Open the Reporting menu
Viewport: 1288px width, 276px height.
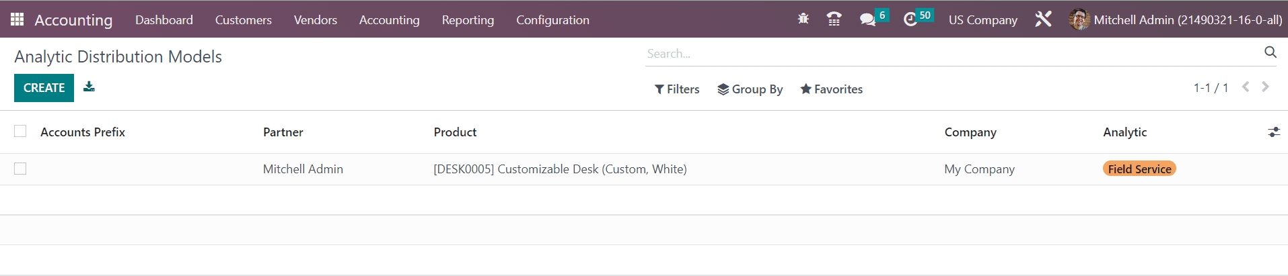468,20
